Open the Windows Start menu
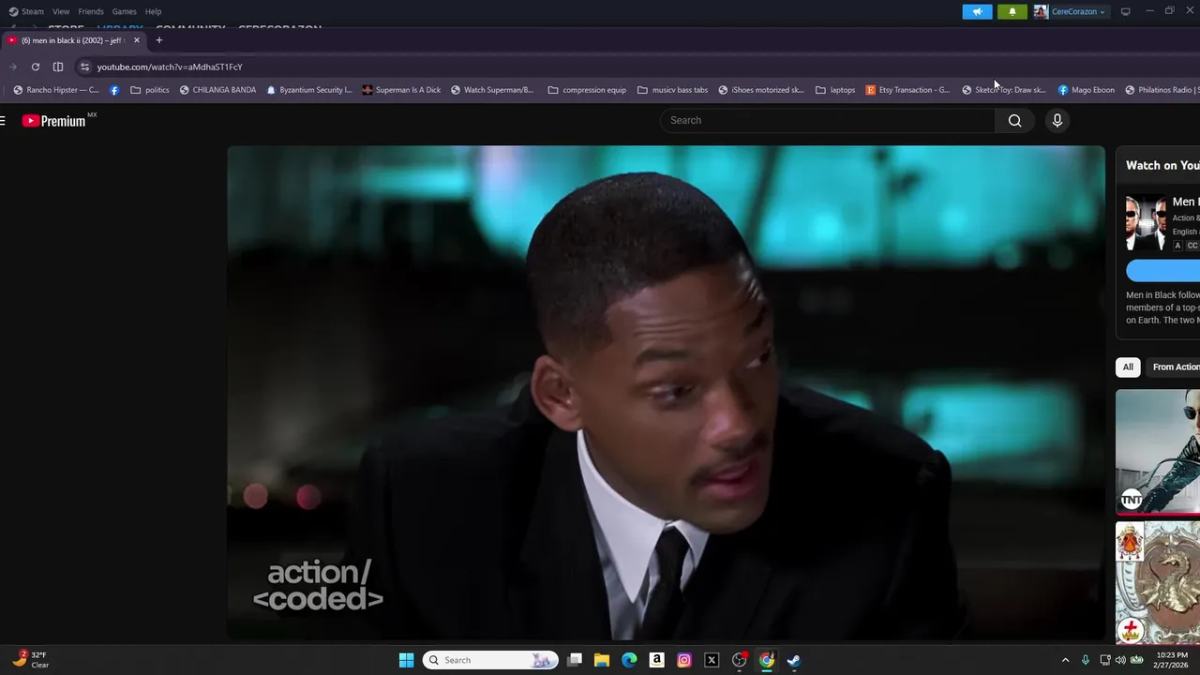1200x675 pixels. coord(406,660)
